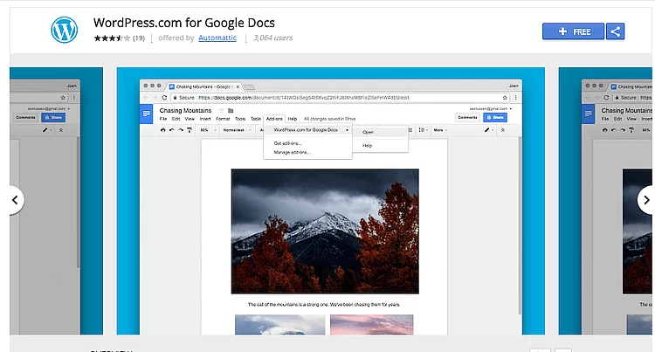
Task: Go to previous screenshot with left arrow
Action: pos(14,199)
